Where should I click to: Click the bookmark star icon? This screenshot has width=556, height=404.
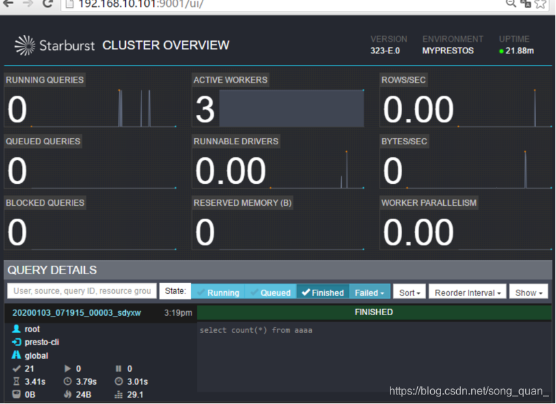[x=540, y=4]
